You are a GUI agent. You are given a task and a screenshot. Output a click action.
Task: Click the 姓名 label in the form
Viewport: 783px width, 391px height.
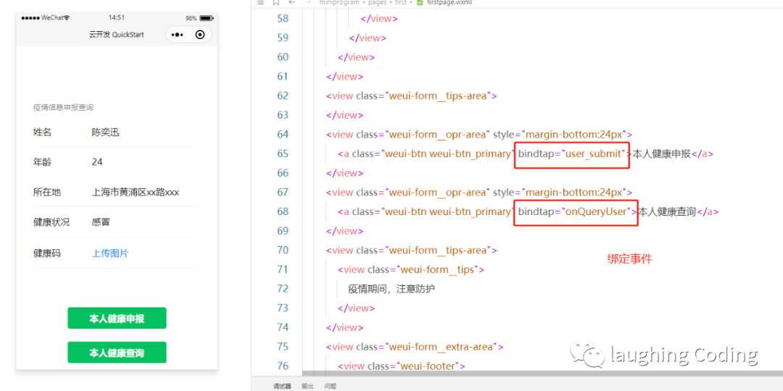tap(43, 133)
